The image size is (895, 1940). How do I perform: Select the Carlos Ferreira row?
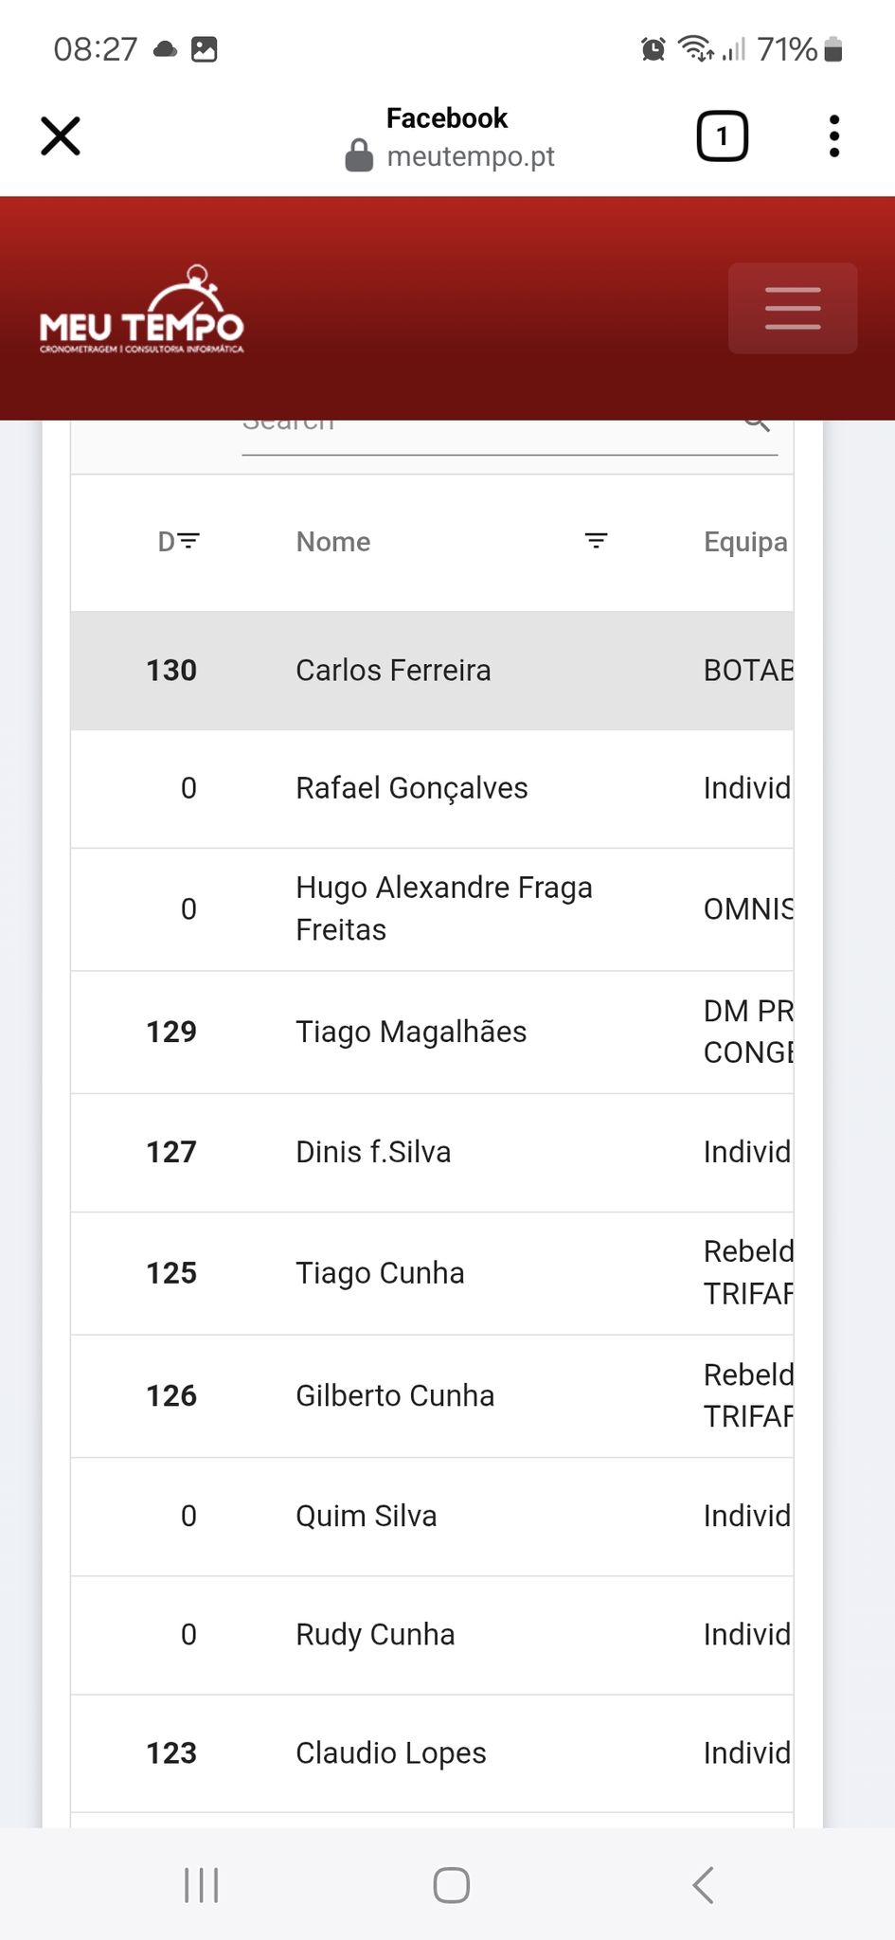pos(432,671)
